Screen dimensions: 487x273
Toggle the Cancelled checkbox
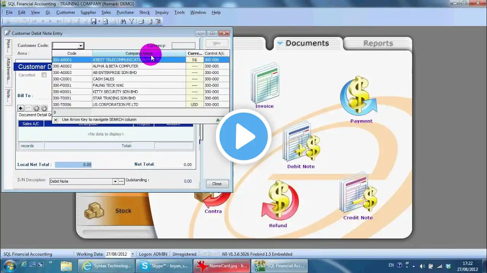click(x=44, y=75)
